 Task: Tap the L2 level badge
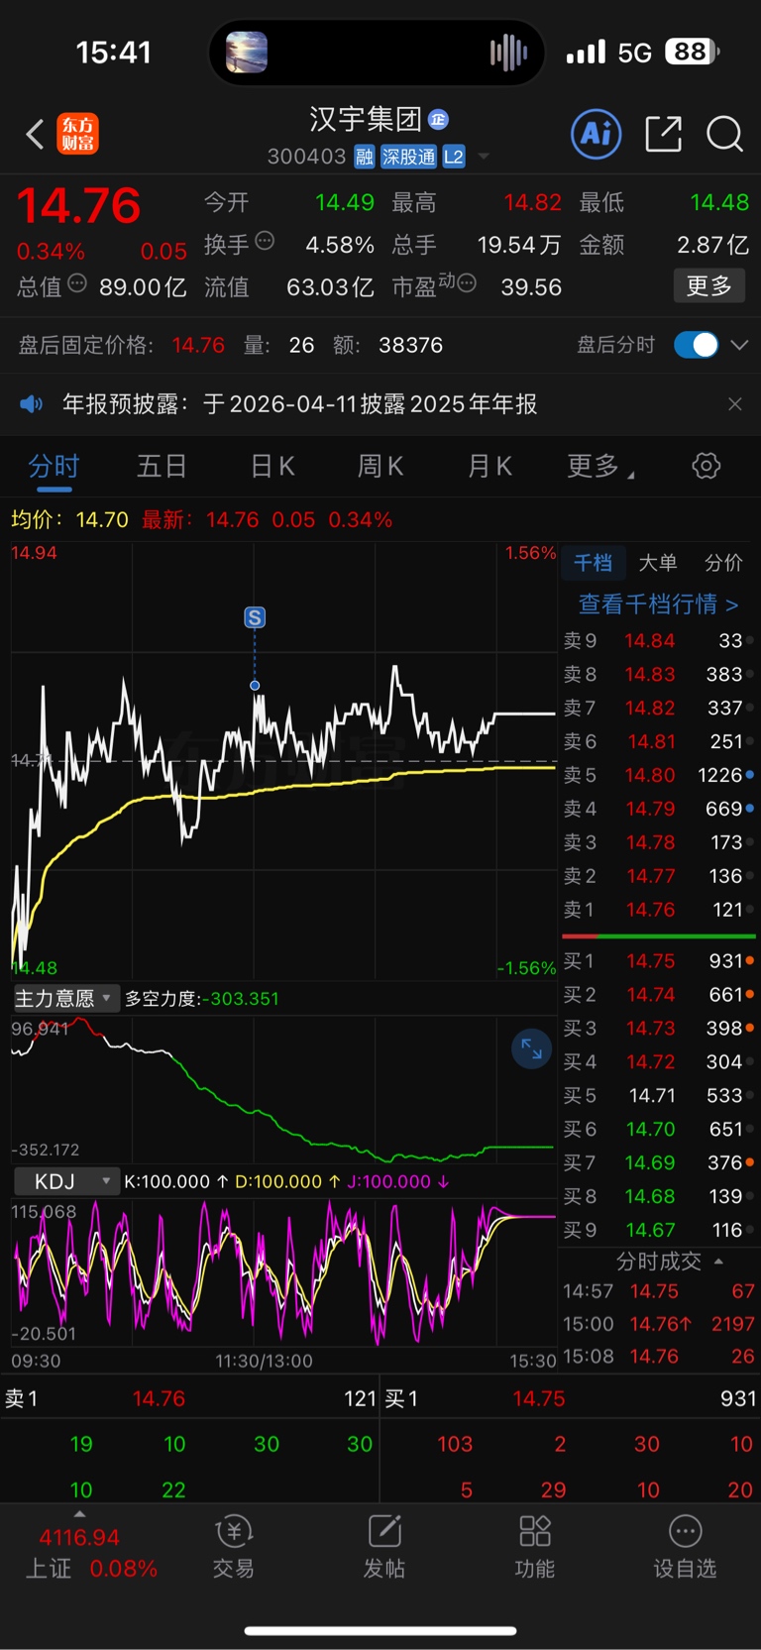(x=454, y=157)
